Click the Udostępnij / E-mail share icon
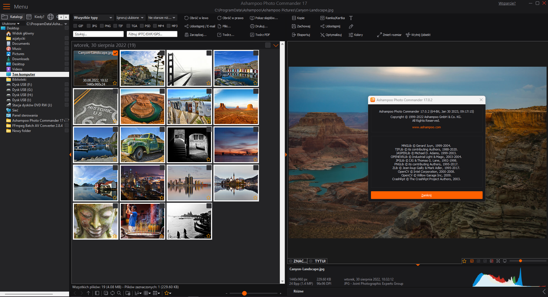Viewport: 548px width, 297px height. (x=186, y=26)
